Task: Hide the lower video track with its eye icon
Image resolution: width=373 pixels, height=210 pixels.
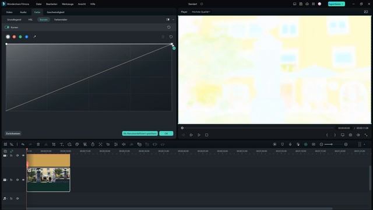Action: coord(23,180)
